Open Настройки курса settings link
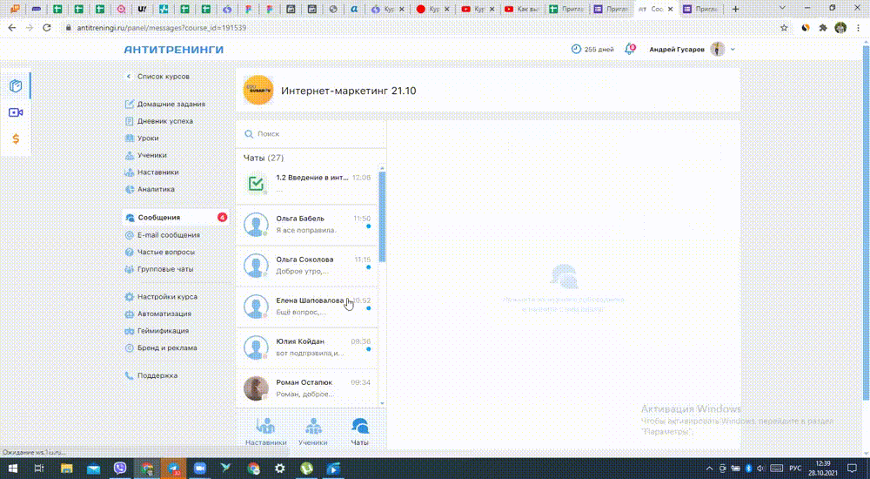 (167, 297)
